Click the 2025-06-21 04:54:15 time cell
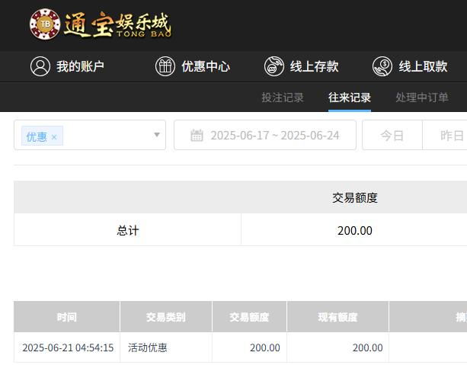Screen dimensions: 467x365 pyautogui.click(x=68, y=347)
